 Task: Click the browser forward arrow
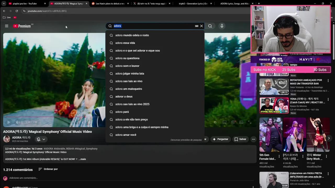point(10,11)
